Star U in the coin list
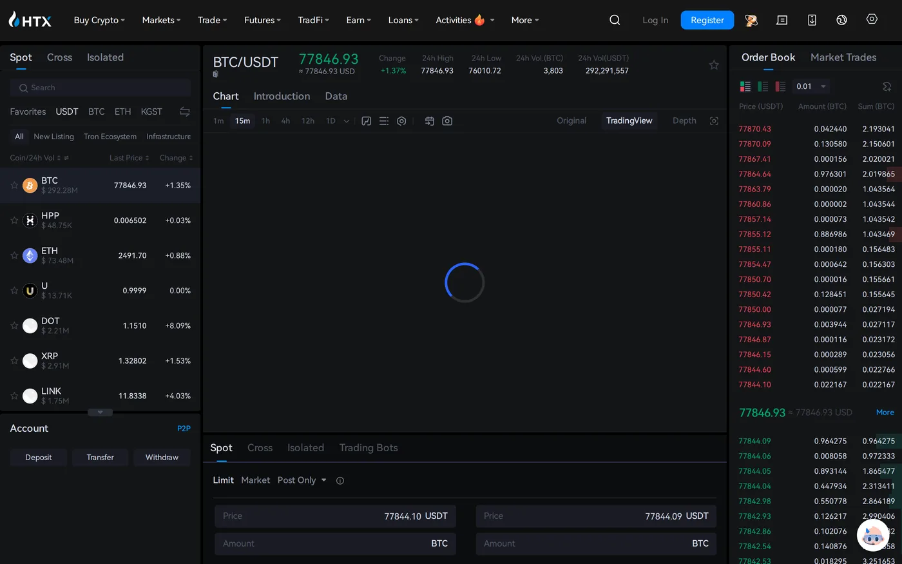902x564 pixels. tap(14, 291)
